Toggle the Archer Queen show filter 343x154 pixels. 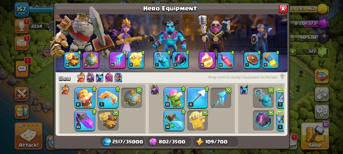(x=90, y=77)
